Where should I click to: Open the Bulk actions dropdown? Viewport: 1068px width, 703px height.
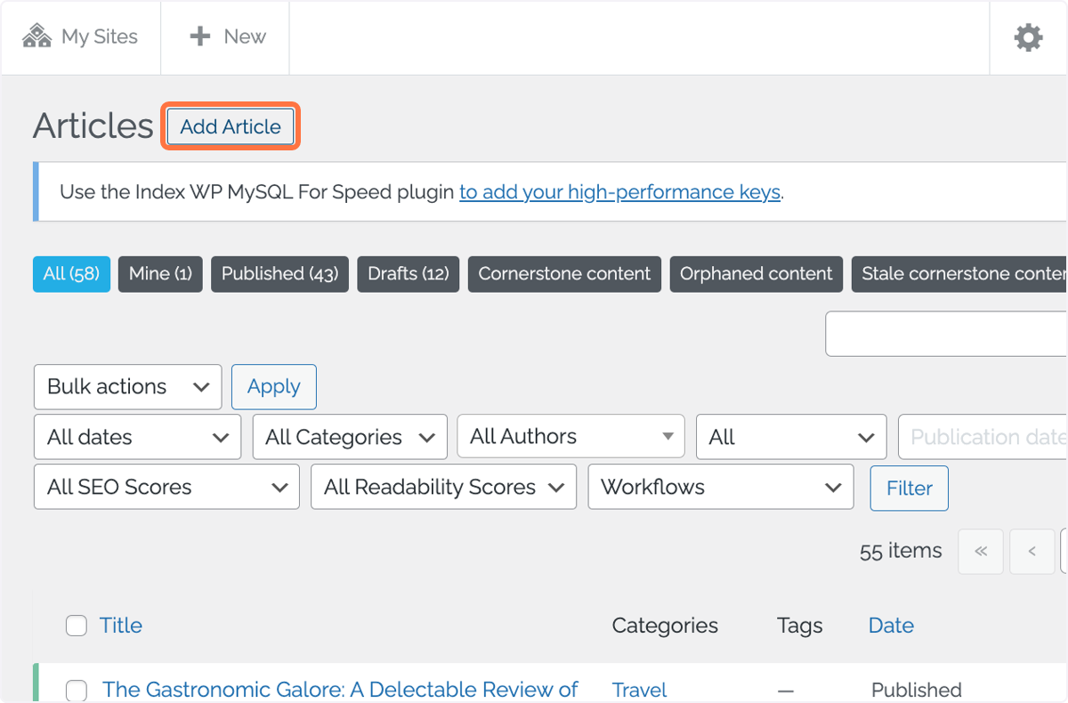[128, 386]
